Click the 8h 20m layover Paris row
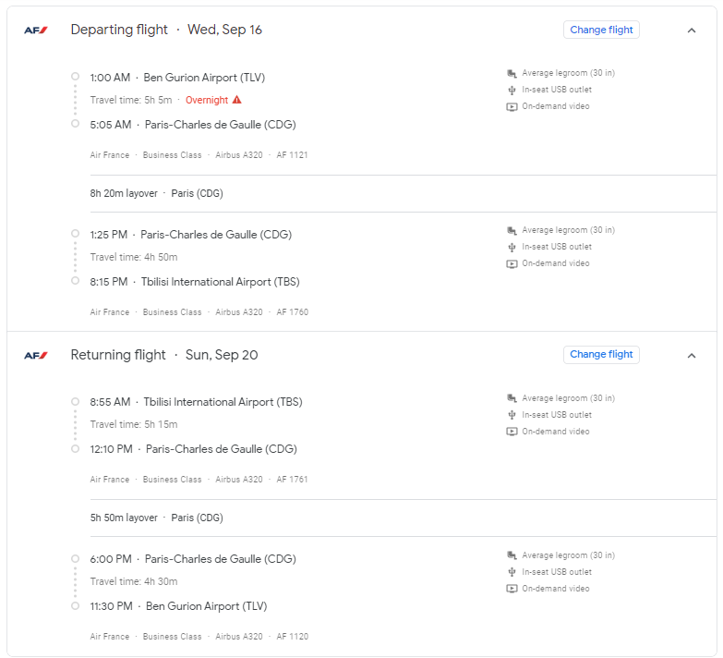The height and width of the screenshot is (658, 723). [157, 193]
